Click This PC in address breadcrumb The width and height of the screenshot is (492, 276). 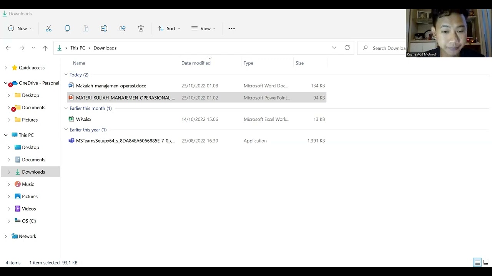point(78,48)
